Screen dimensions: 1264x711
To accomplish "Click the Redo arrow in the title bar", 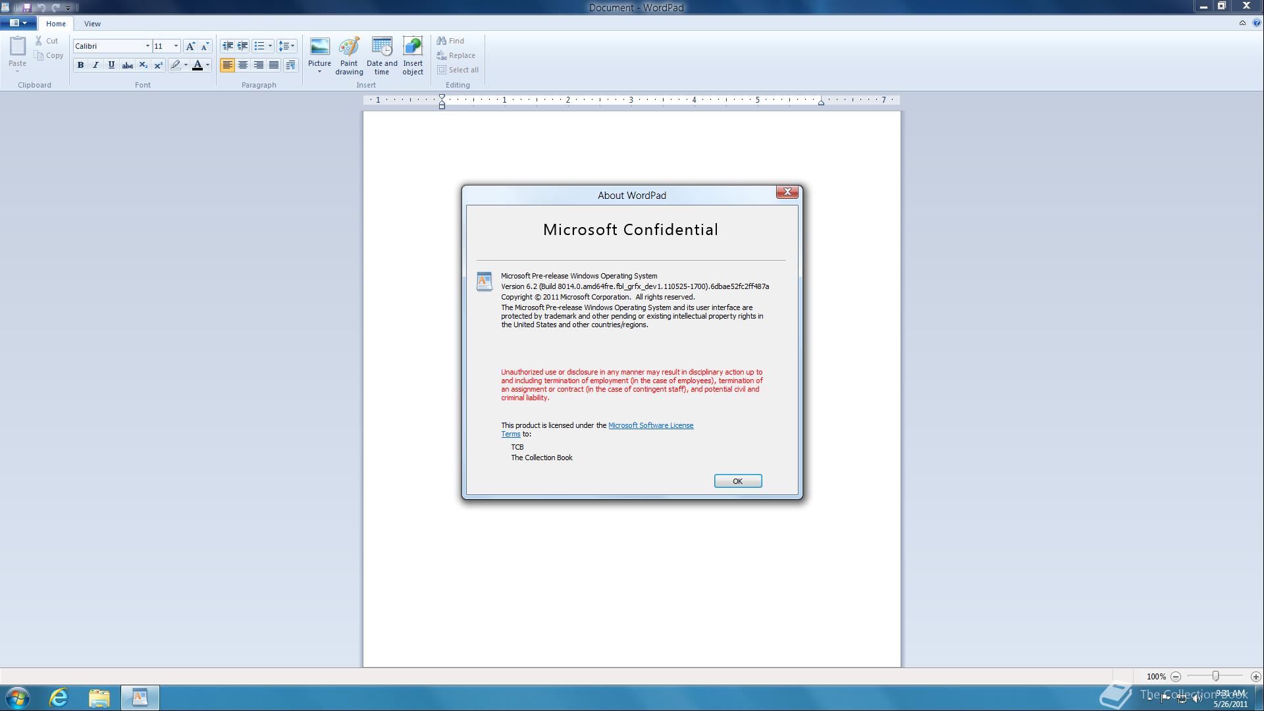I will (x=55, y=7).
